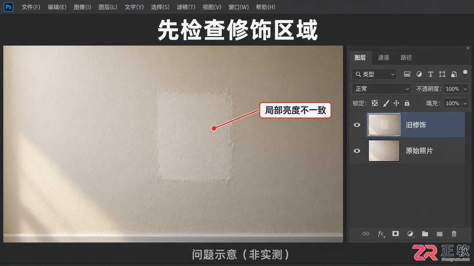Expand the 不透明度 slider arrow
Viewport: 474px width, 266px height.
(465, 89)
